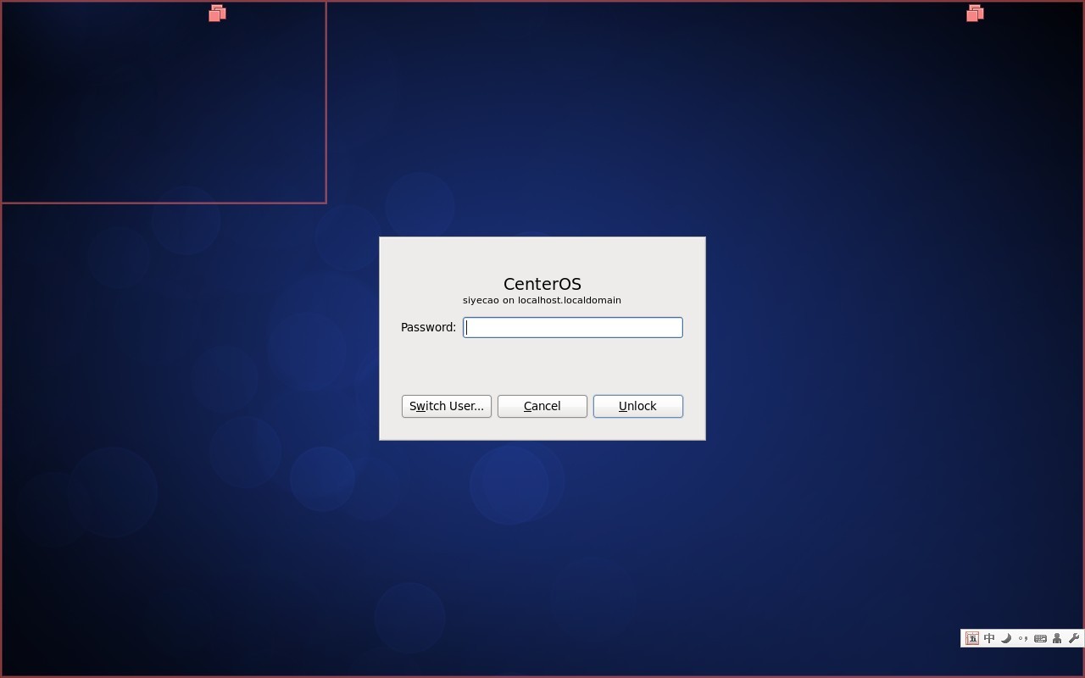Click the Password input field
Viewport: 1085px width, 678px height.
point(572,327)
